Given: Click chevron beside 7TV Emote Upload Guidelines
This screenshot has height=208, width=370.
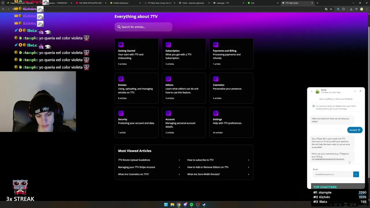Looking at the screenshot, I should (179, 160).
